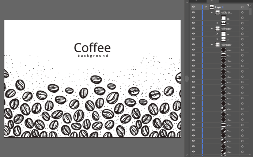253x157 pixels.
Task: Click the Layers panel scroll-up arrow
Action: coord(250,6)
